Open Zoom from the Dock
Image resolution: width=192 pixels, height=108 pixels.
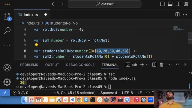coord(150,100)
